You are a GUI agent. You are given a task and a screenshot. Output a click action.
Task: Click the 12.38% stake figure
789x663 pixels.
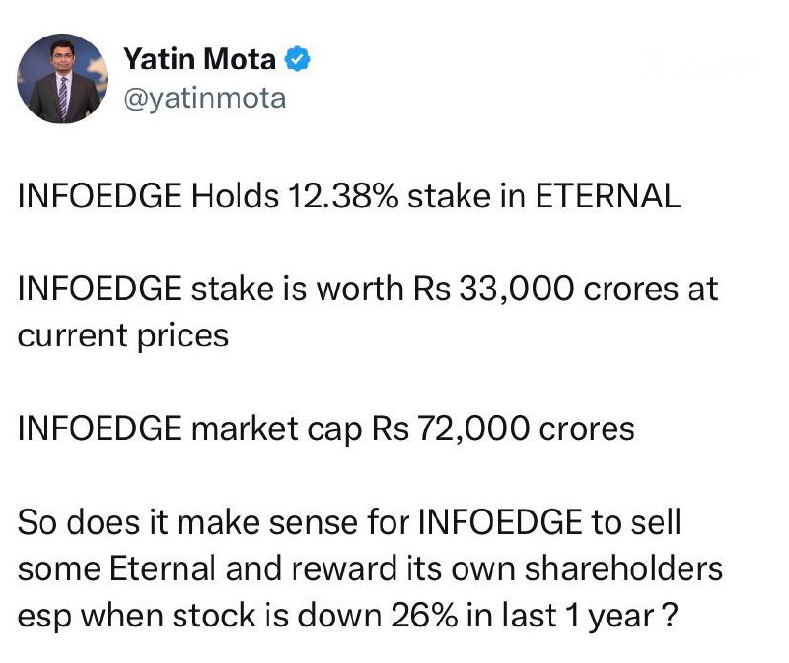[x=344, y=195]
